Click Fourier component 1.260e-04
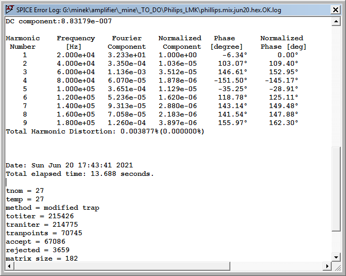 pos(127,123)
